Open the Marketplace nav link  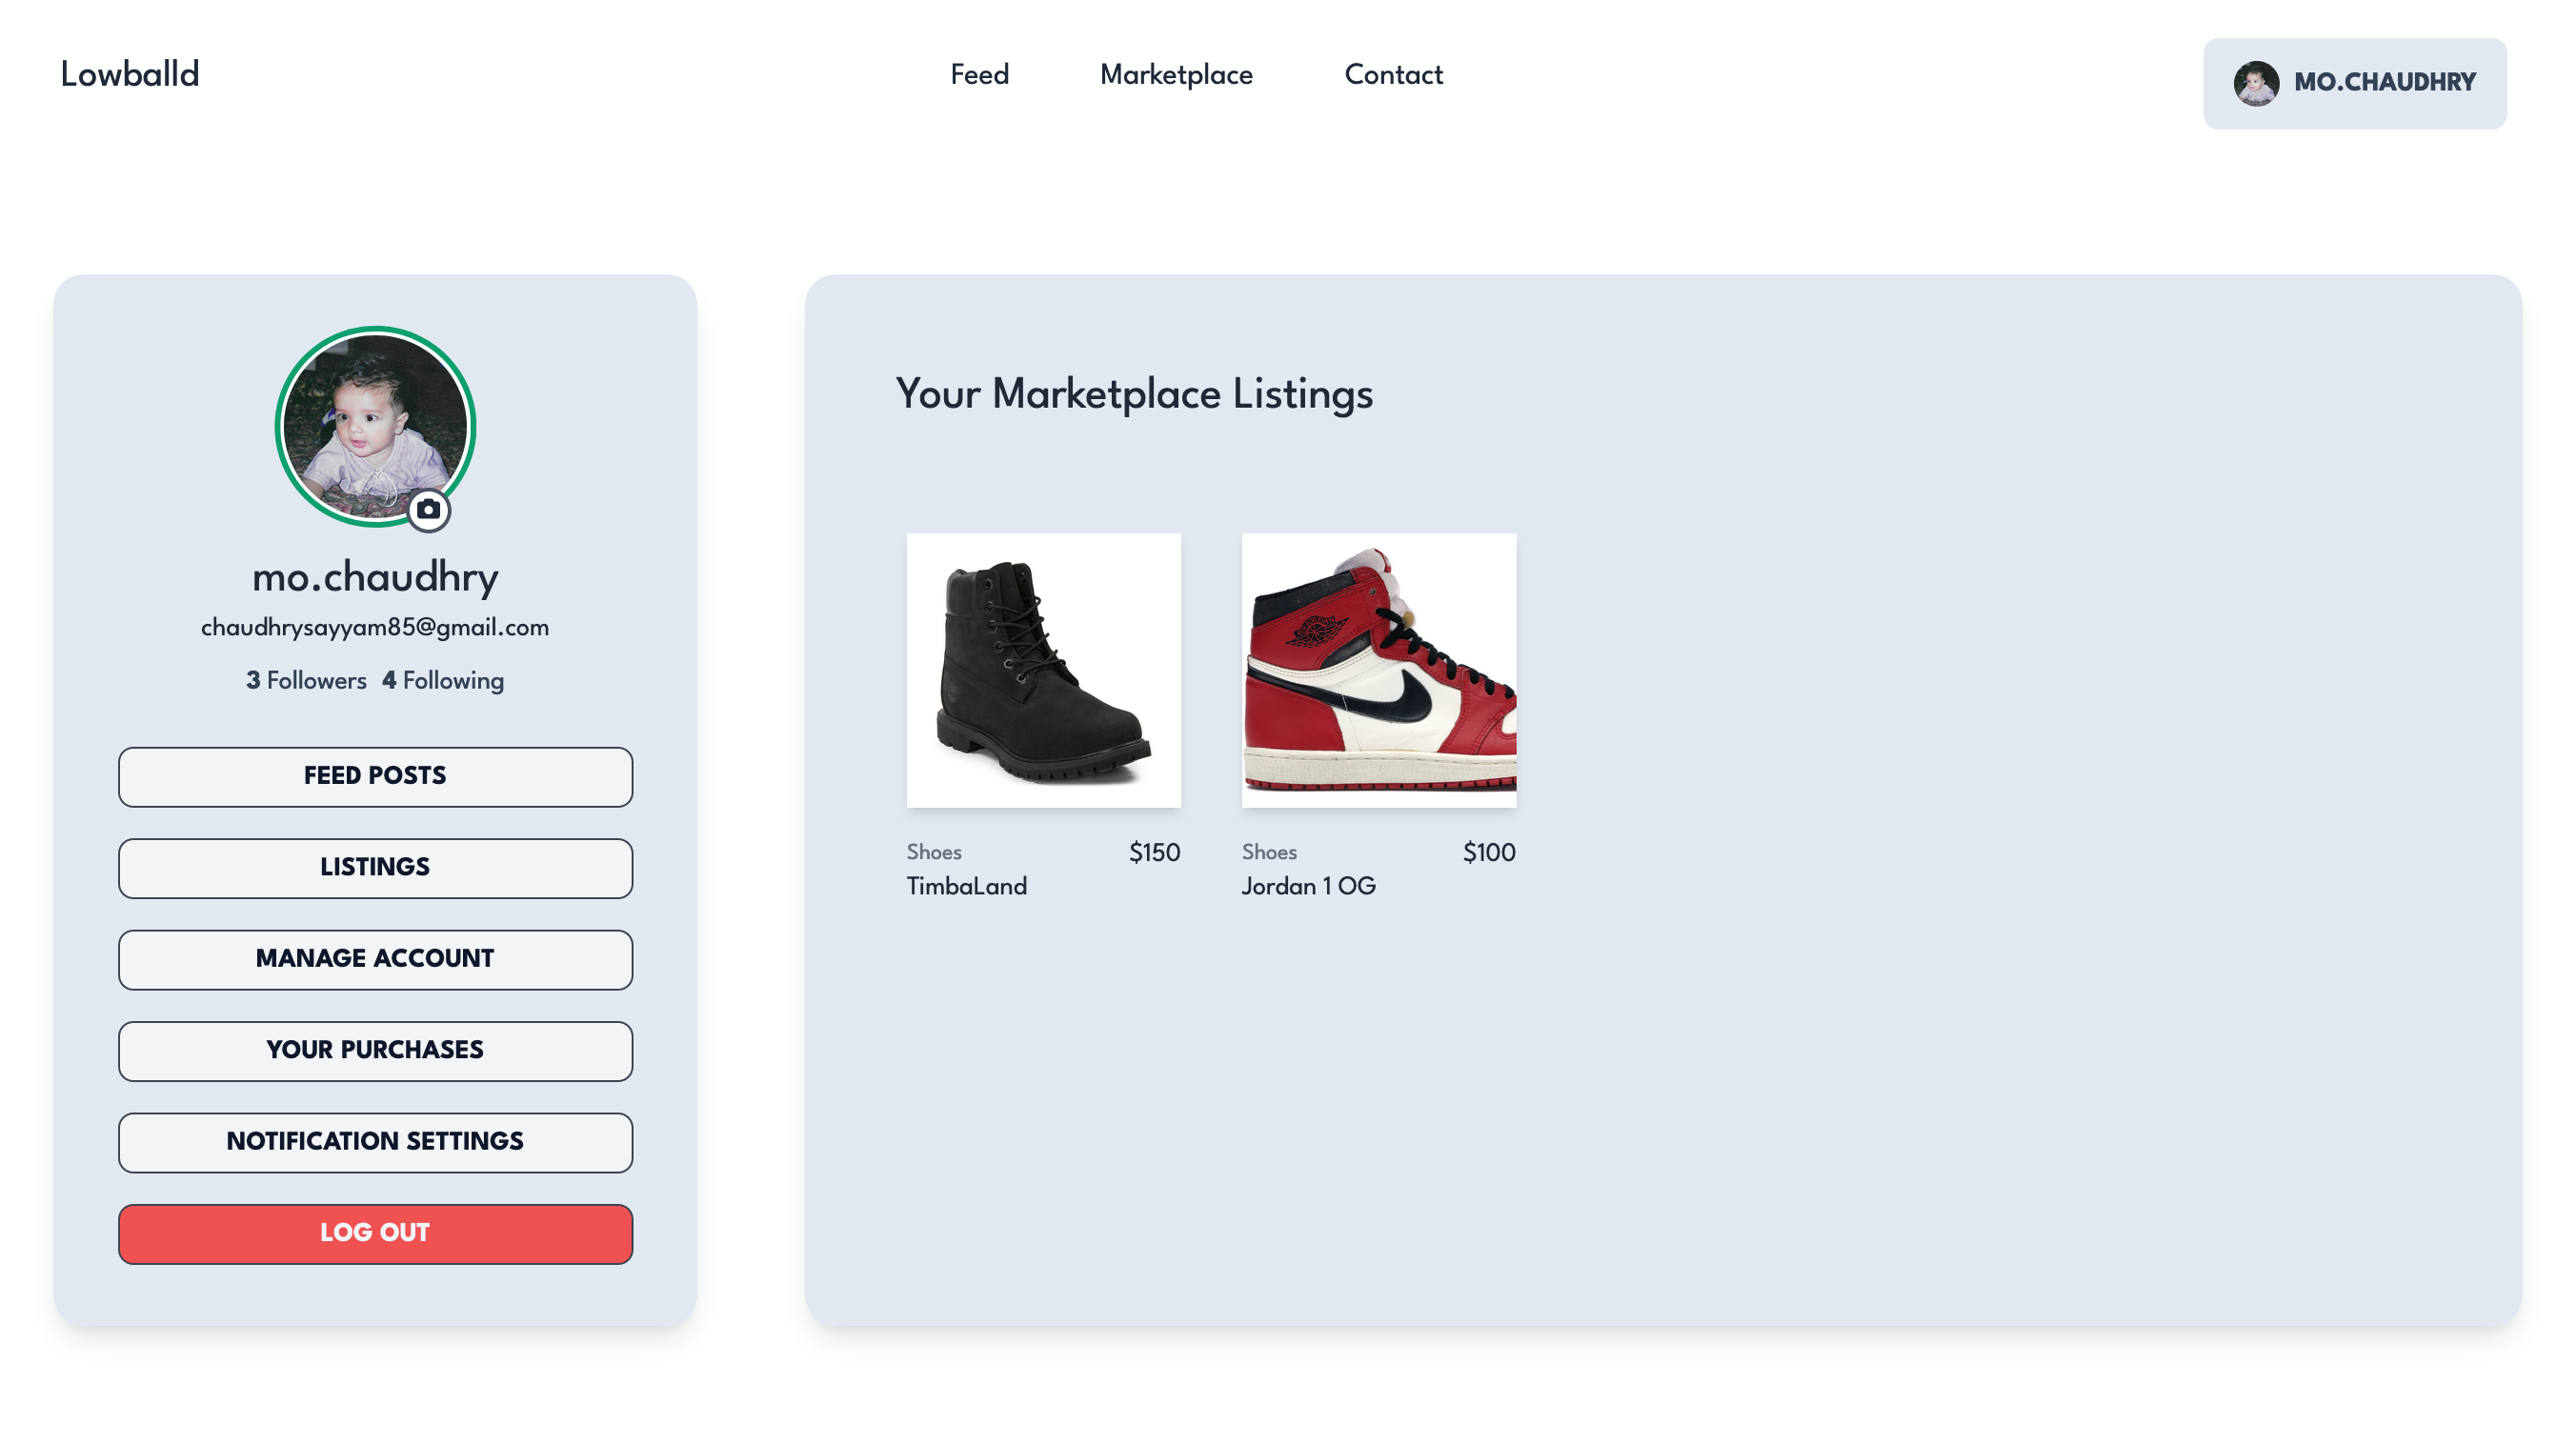coord(1176,75)
